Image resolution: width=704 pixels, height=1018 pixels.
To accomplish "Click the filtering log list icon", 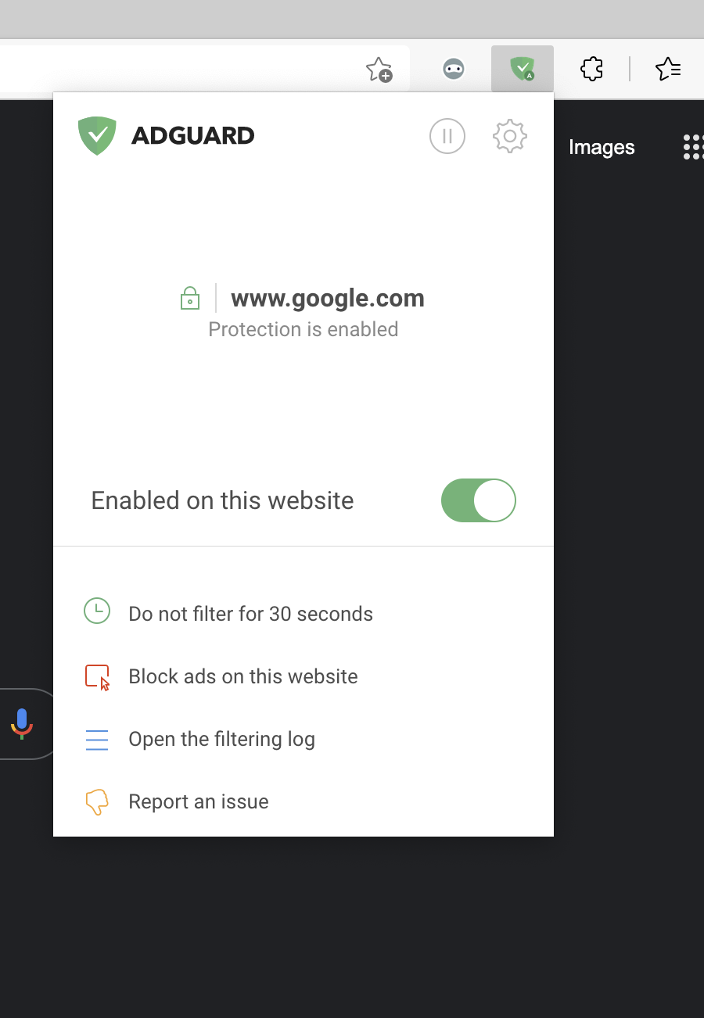I will 96,738.
